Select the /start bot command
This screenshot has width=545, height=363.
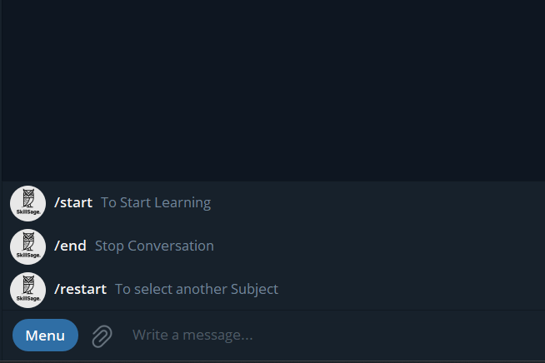click(73, 203)
